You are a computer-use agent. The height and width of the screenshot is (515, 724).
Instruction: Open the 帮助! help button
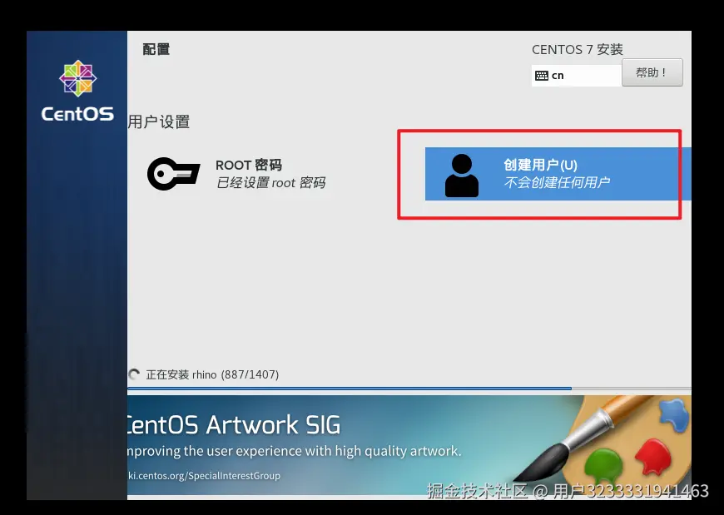pos(652,72)
